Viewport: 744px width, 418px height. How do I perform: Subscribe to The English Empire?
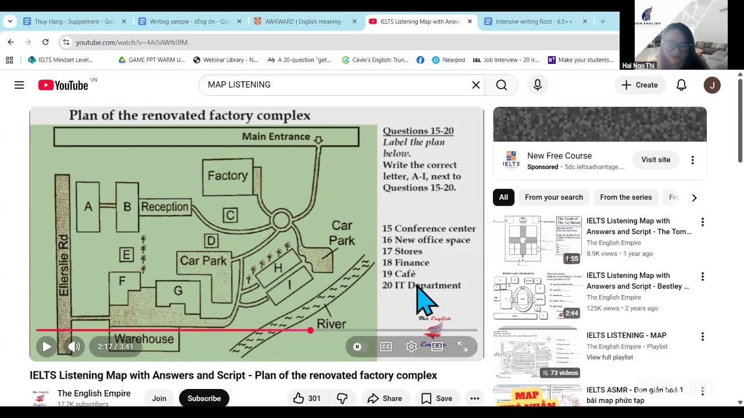point(204,398)
